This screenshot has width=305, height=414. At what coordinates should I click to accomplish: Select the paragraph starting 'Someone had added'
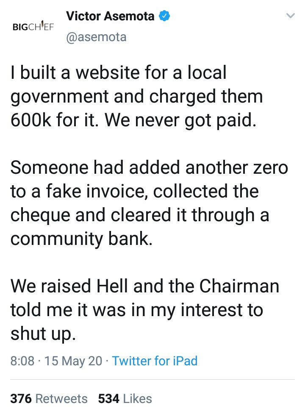point(149,203)
